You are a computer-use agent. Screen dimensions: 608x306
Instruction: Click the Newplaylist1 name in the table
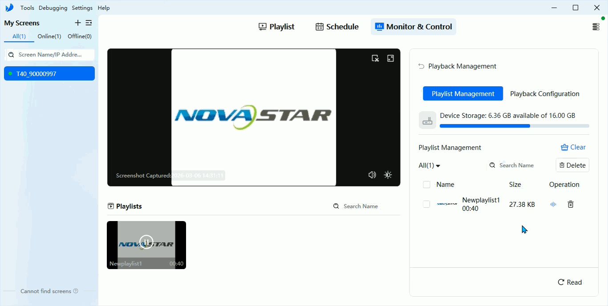[481, 200]
